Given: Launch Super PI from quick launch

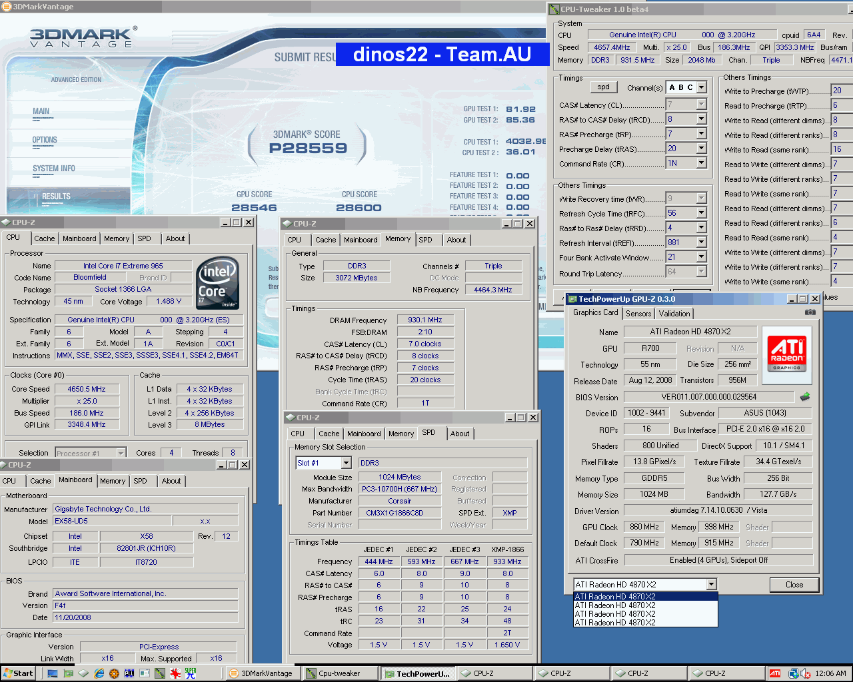Looking at the screenshot, I should point(191,673).
